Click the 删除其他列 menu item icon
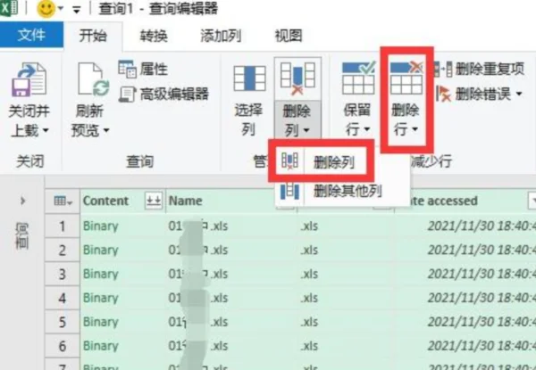The image size is (536, 370). point(289,191)
